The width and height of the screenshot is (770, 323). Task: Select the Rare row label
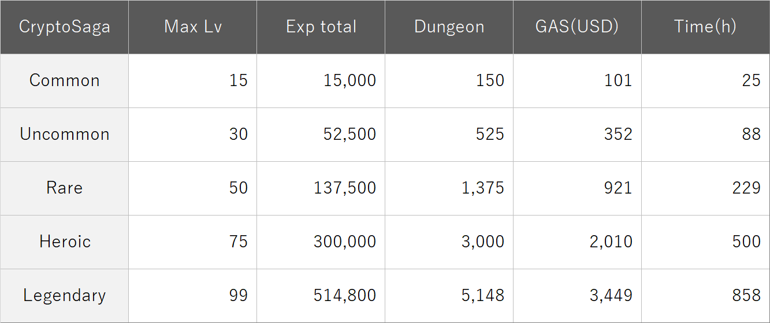click(x=64, y=188)
